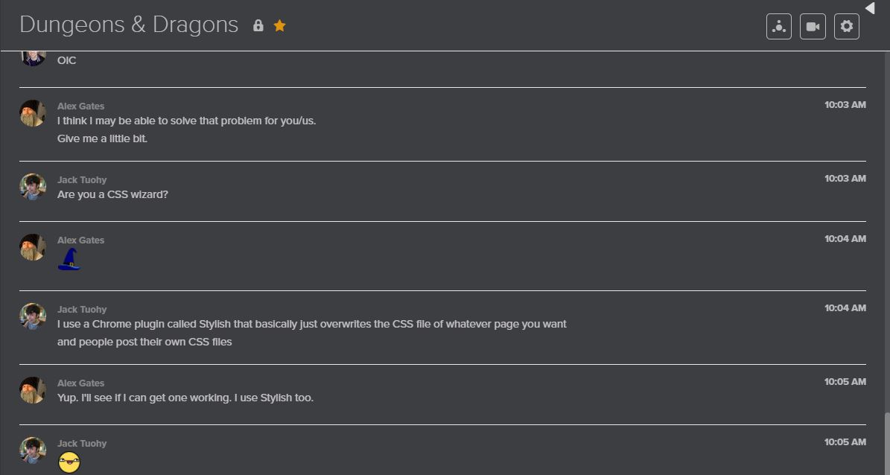Start a video call with camera icon
This screenshot has height=475, width=890.
click(813, 27)
